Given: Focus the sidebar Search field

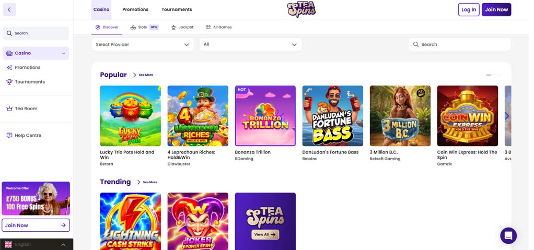Looking at the screenshot, I should [36, 33].
